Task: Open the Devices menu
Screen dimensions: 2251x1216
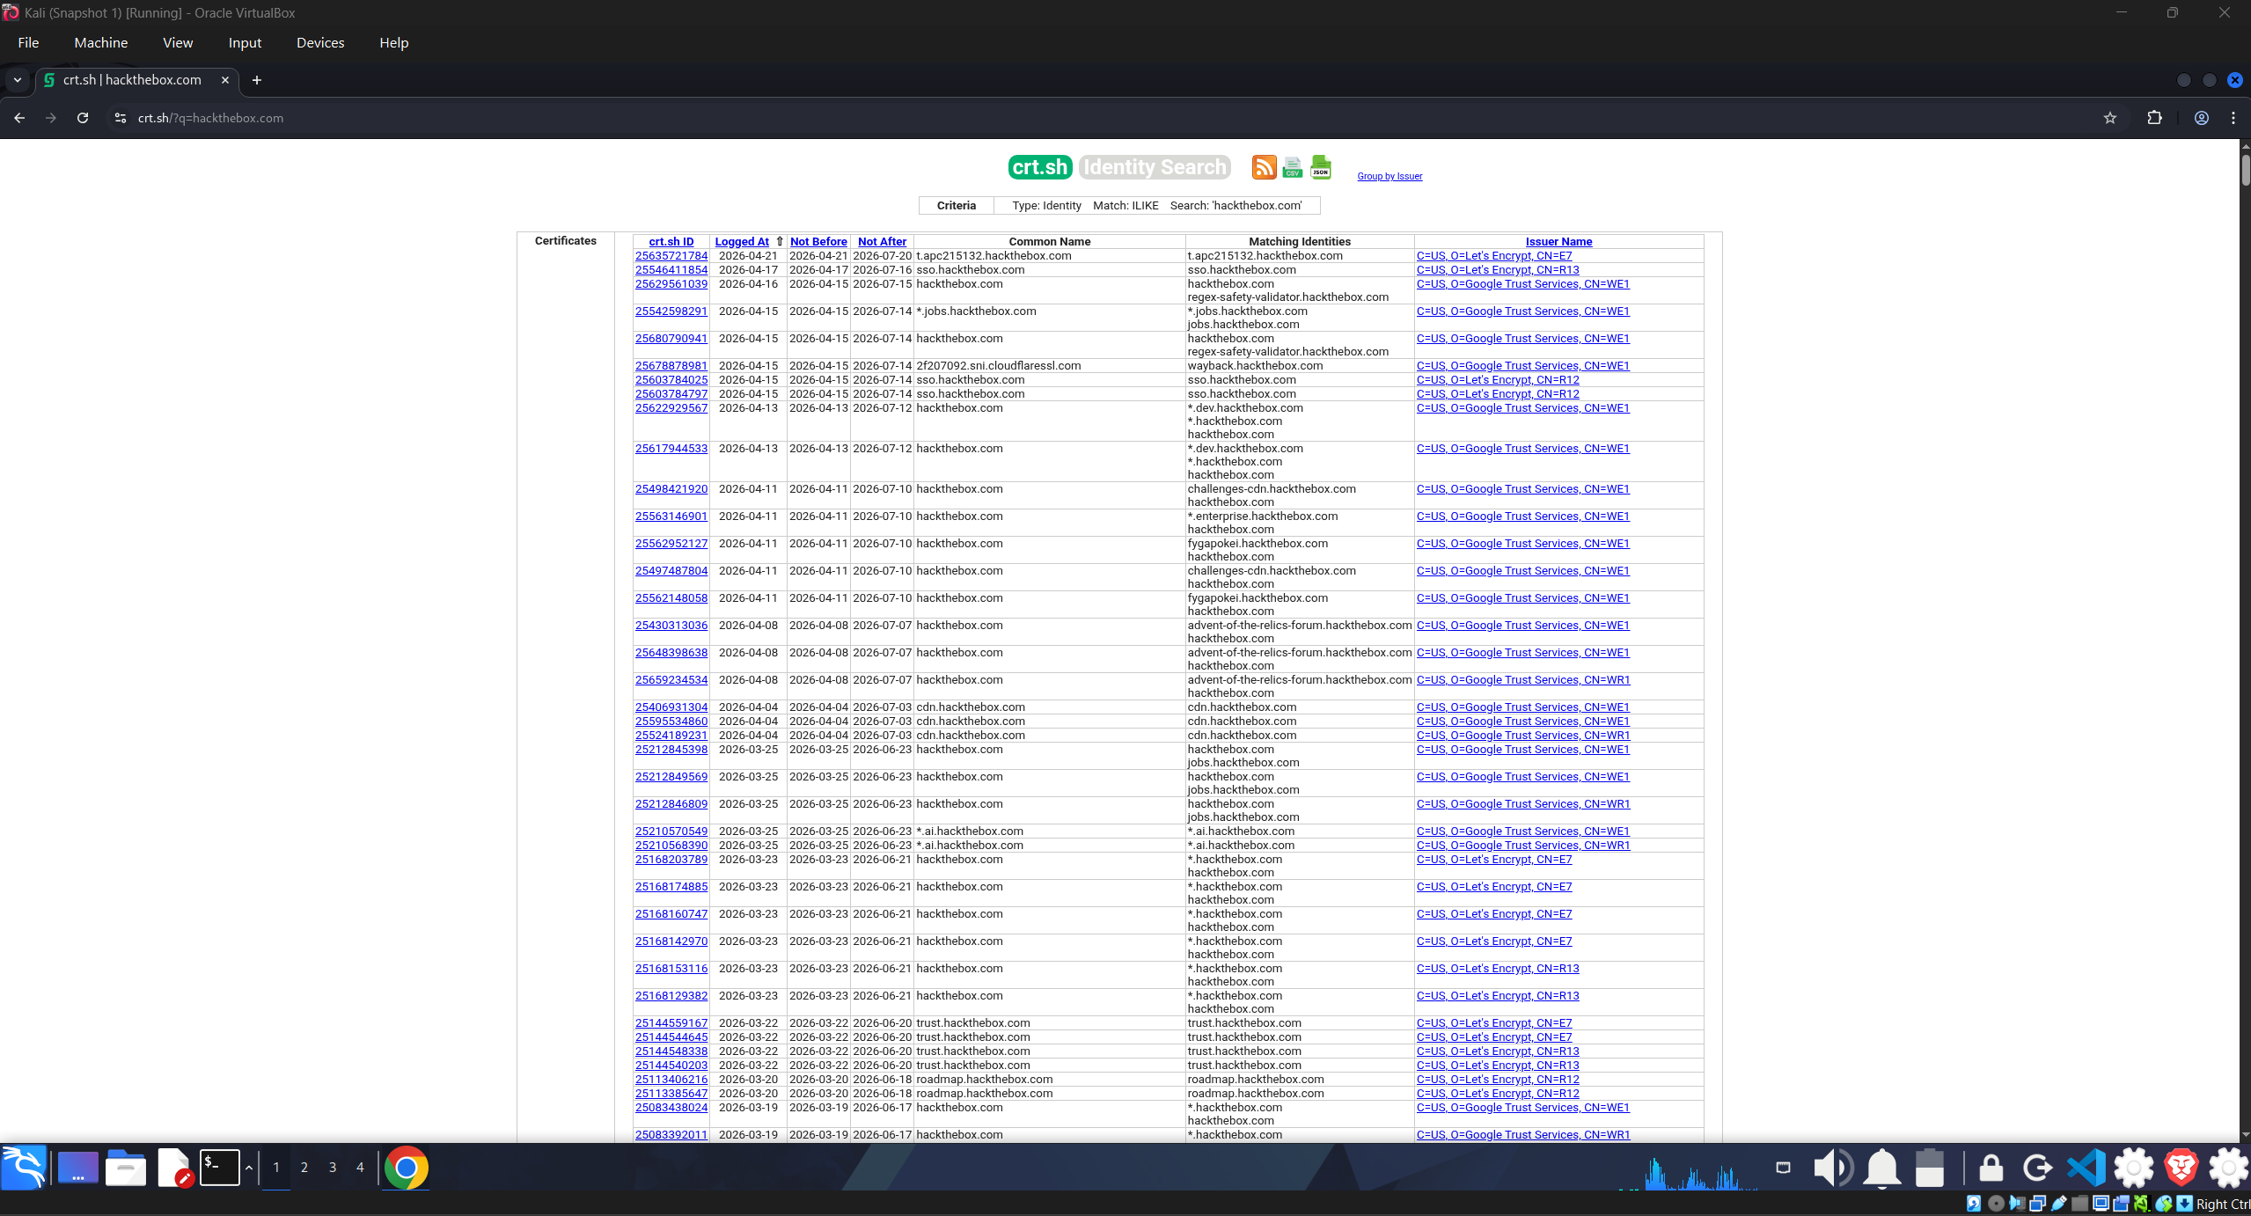Action: (320, 42)
